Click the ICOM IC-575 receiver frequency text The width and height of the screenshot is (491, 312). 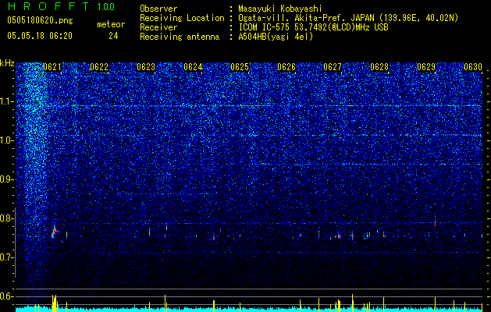313,27
